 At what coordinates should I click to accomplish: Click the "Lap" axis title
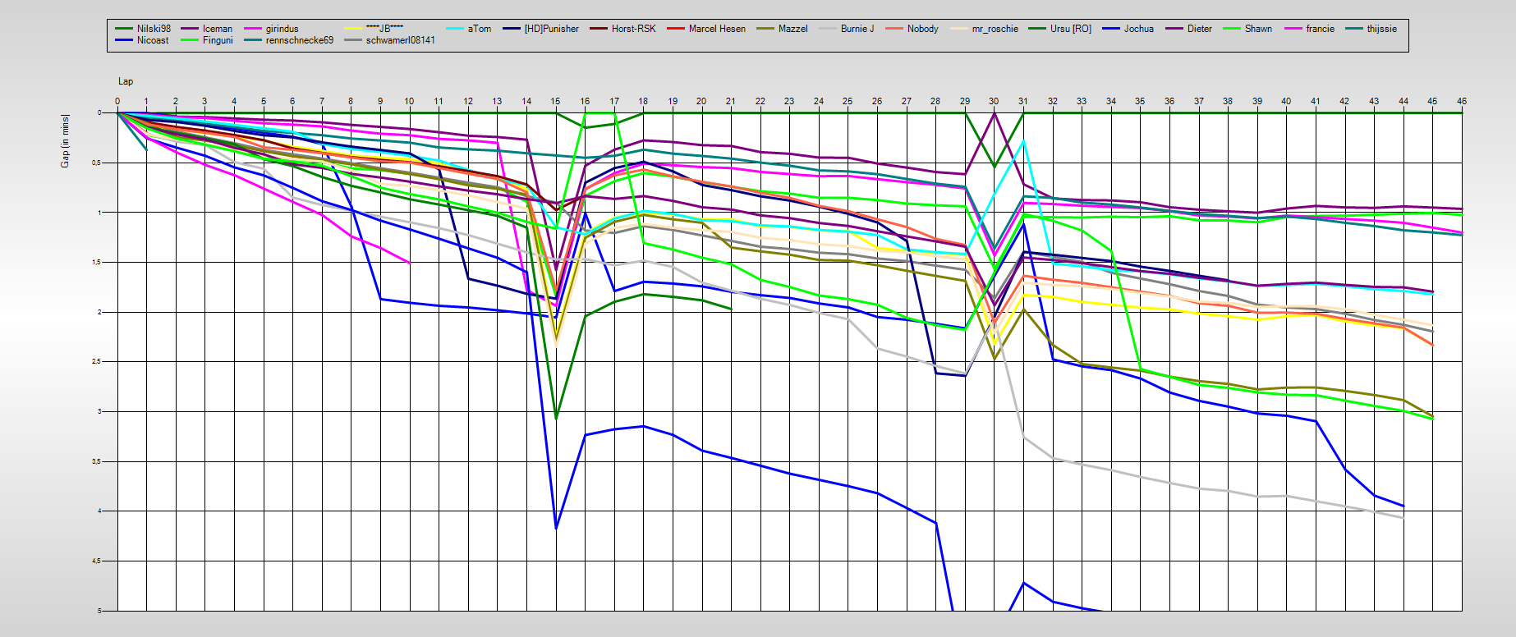pyautogui.click(x=126, y=81)
